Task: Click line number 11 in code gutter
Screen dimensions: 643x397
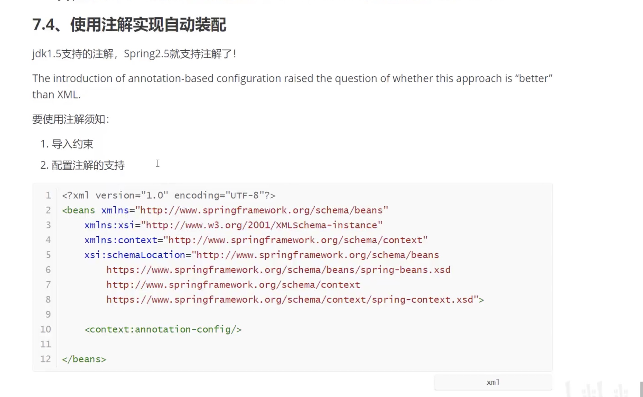Action: (45, 344)
